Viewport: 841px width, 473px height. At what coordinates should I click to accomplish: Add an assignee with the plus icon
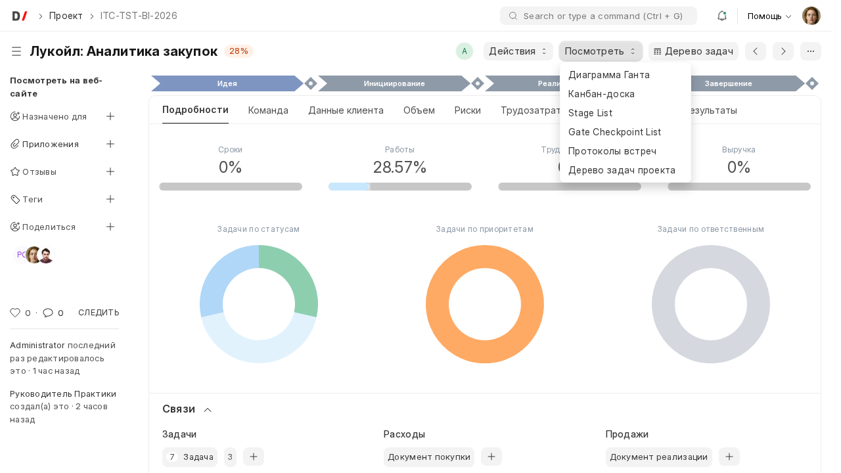coord(110,116)
